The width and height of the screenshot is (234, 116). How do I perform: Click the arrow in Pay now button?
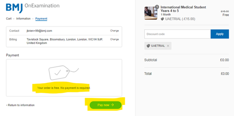(112, 105)
